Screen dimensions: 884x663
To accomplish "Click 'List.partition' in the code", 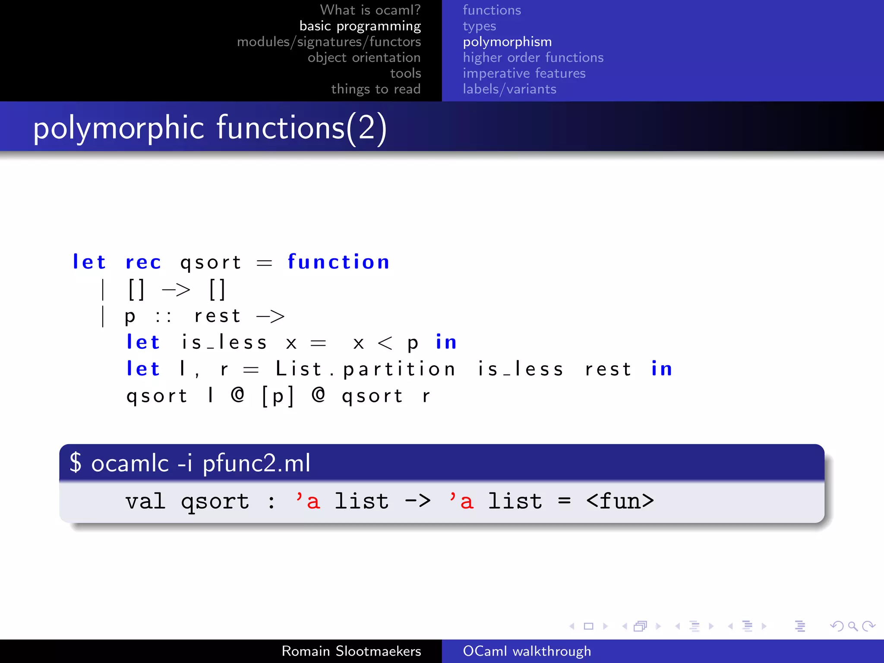I will tap(365, 369).
